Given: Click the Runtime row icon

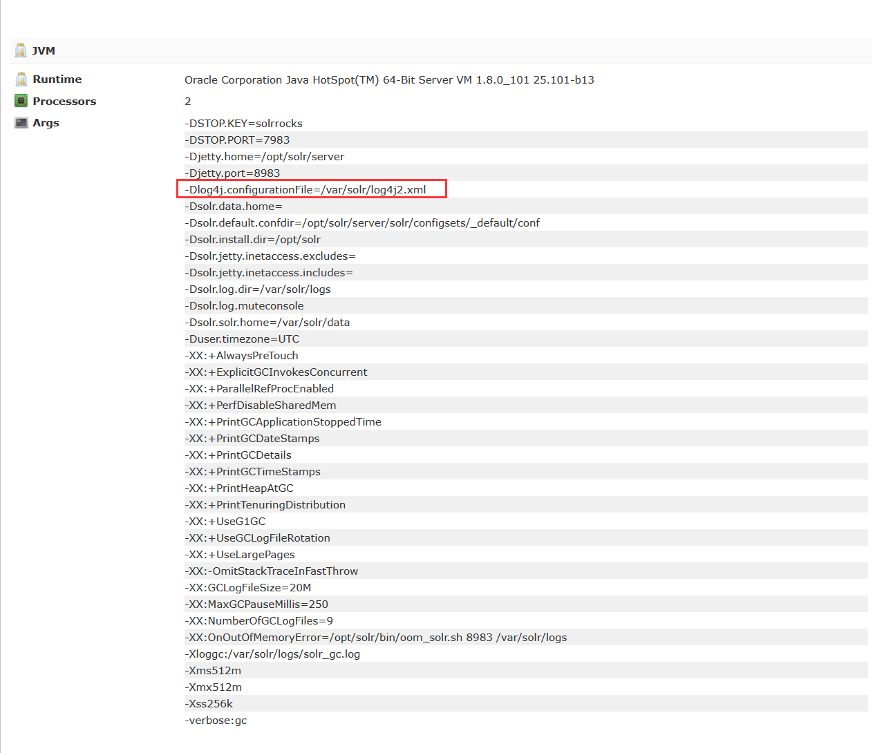Looking at the screenshot, I should [x=21, y=79].
